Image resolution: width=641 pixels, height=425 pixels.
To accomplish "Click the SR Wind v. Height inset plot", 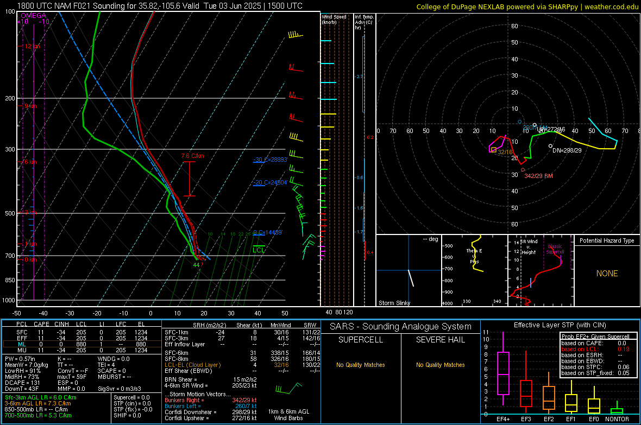I will (x=541, y=270).
